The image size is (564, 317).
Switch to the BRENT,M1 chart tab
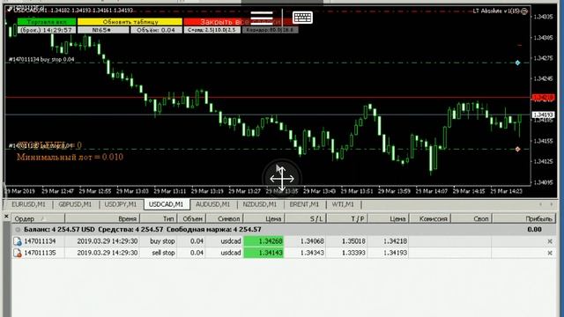(304, 204)
